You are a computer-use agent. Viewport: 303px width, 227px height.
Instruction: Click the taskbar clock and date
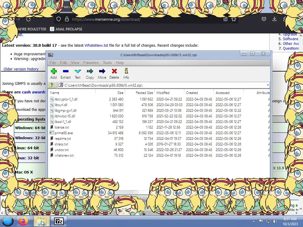[x=290, y=221]
